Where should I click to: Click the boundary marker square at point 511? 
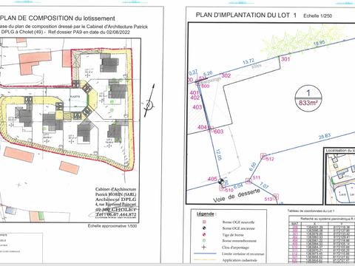point(248,181)
